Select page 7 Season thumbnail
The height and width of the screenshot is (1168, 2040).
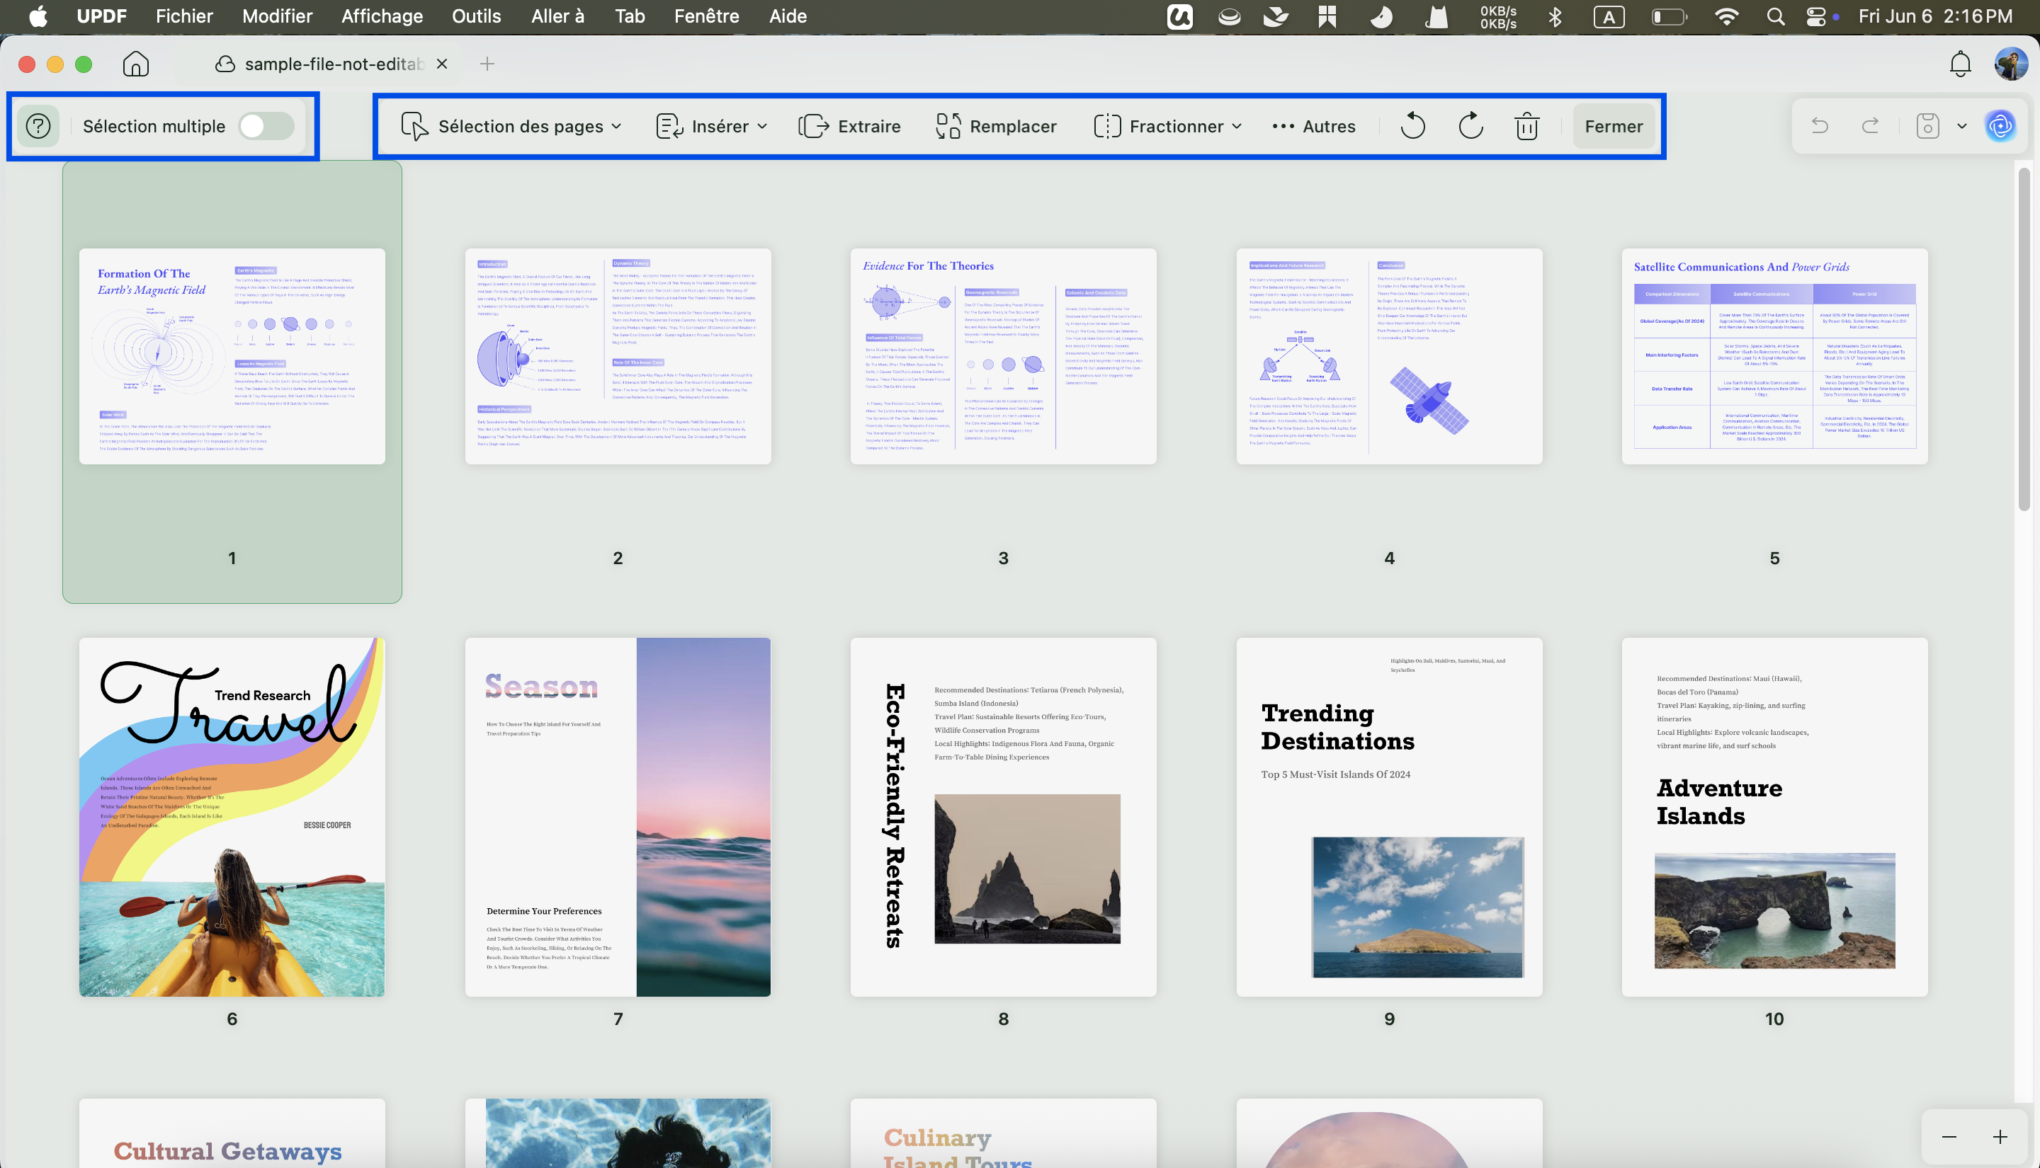pos(618,817)
